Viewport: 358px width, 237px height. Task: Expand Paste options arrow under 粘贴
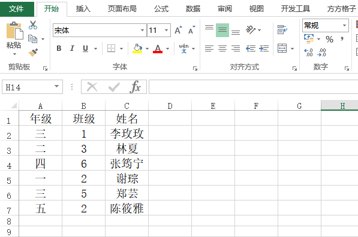(14, 54)
